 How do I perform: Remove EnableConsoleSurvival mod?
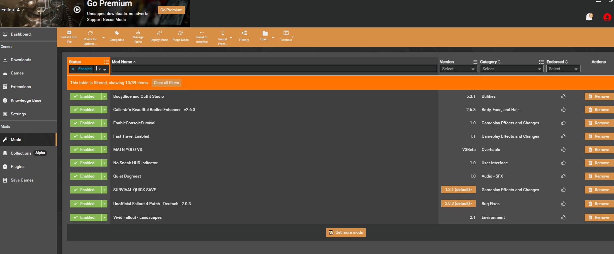[x=599, y=123]
